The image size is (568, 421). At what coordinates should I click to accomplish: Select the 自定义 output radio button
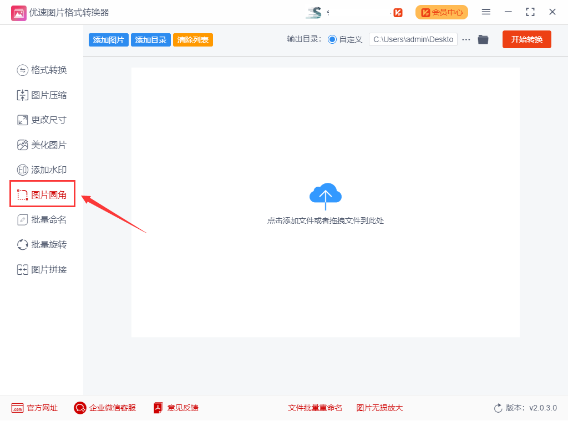[x=332, y=39]
